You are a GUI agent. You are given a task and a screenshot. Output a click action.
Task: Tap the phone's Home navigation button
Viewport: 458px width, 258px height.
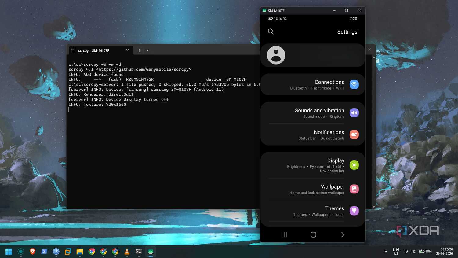pos(313,234)
